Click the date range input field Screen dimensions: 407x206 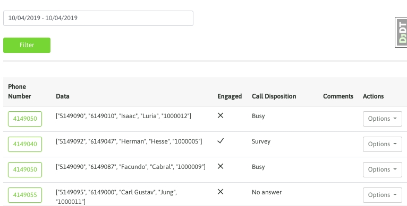98,18
